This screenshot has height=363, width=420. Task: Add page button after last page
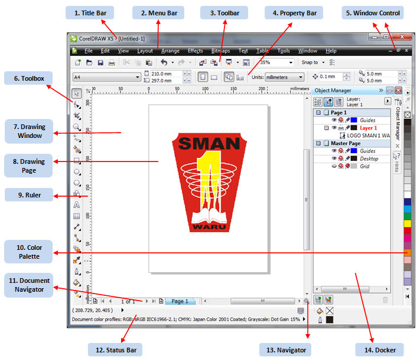(161, 301)
